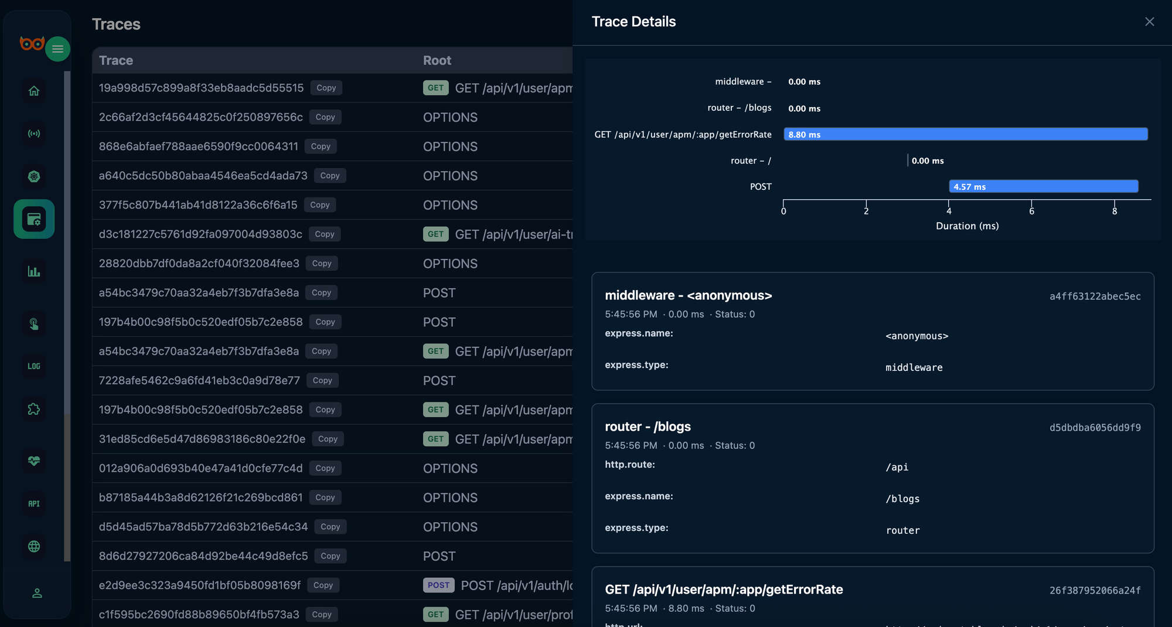Open the trace row 7228afe5462c9a6fd41eb3c0a9d78e77
1172x627 pixels.
[332, 380]
